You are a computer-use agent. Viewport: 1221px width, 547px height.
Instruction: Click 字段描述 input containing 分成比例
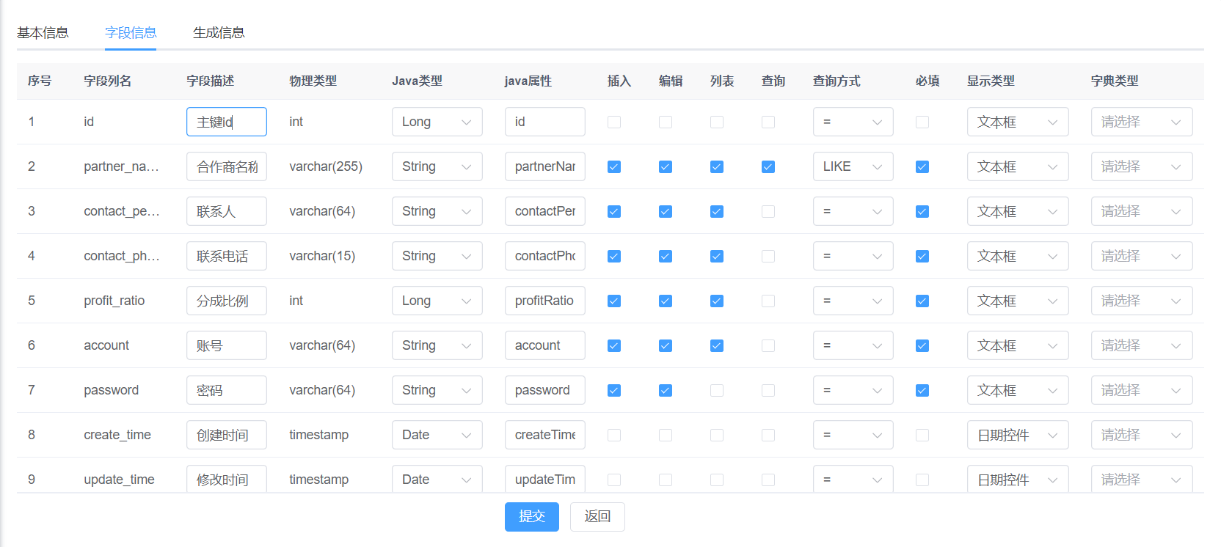coord(227,301)
